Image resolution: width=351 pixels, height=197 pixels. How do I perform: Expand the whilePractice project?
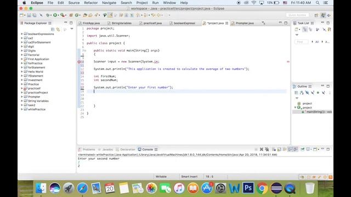tap(22, 109)
